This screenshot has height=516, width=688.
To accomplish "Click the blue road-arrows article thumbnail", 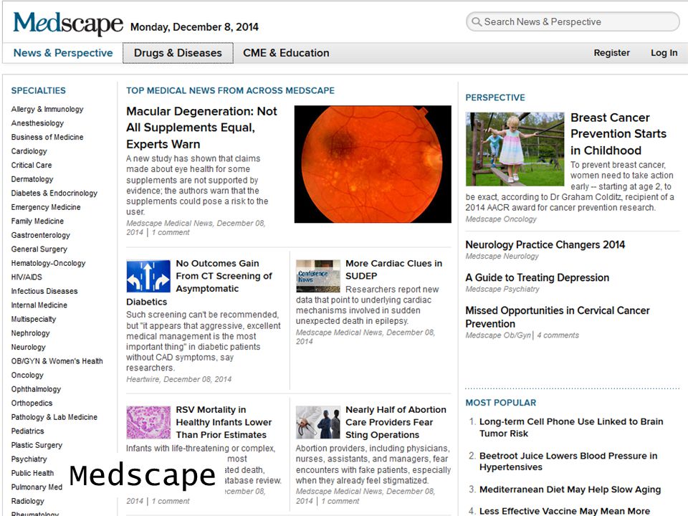I will click(148, 276).
